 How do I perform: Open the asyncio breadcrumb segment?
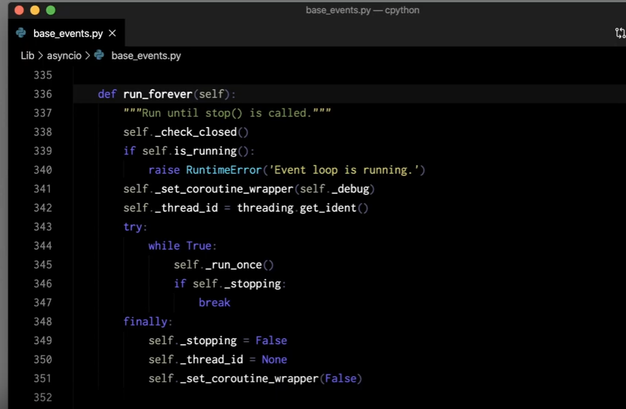pos(64,56)
